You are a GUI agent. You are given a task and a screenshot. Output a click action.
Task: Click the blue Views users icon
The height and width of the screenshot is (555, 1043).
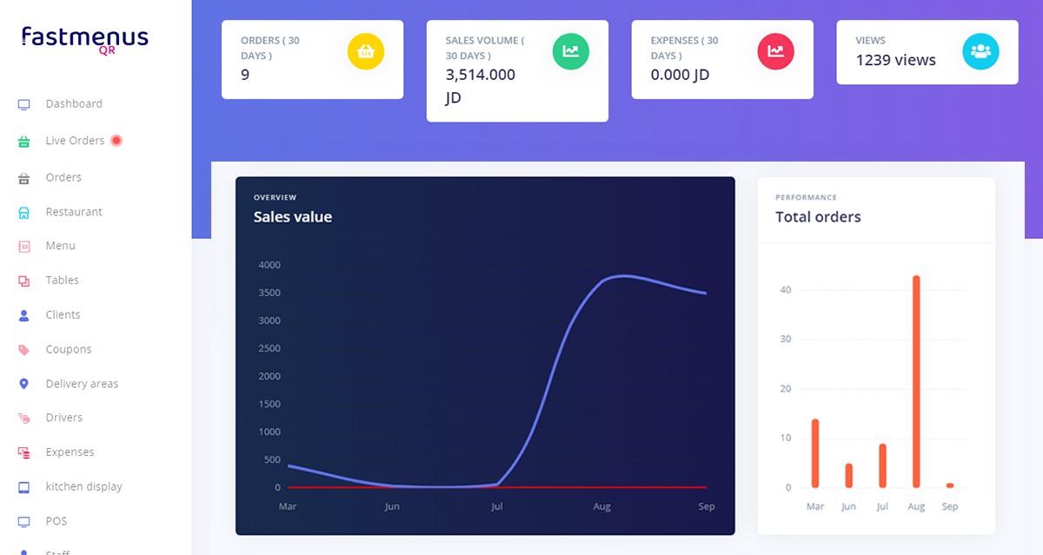[x=980, y=51]
